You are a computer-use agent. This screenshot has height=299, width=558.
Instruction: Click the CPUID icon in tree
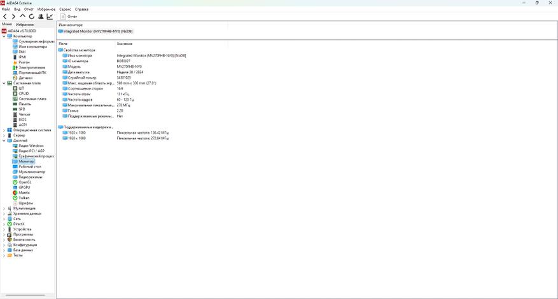pyautogui.click(x=15, y=93)
